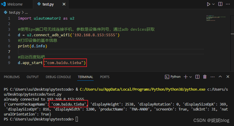Click line number 9 in gutter

click(x=9, y=63)
